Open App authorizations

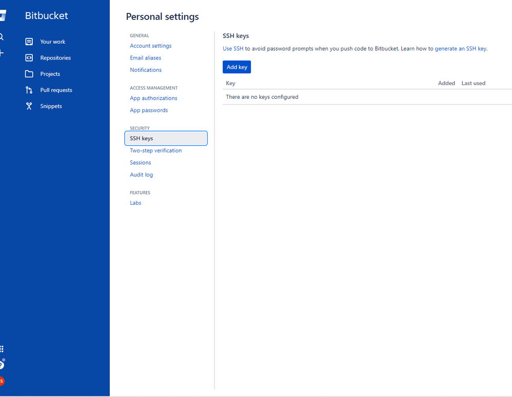click(x=153, y=98)
